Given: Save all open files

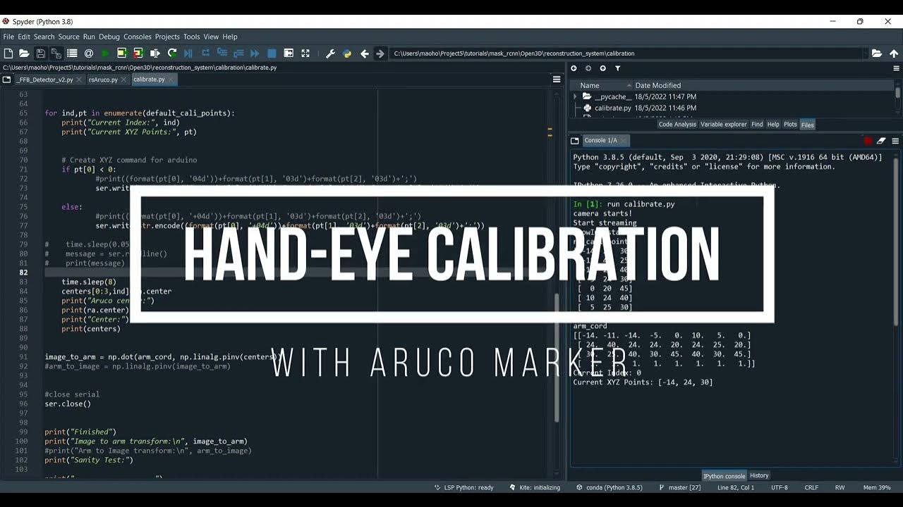Looking at the screenshot, I should [x=56, y=54].
